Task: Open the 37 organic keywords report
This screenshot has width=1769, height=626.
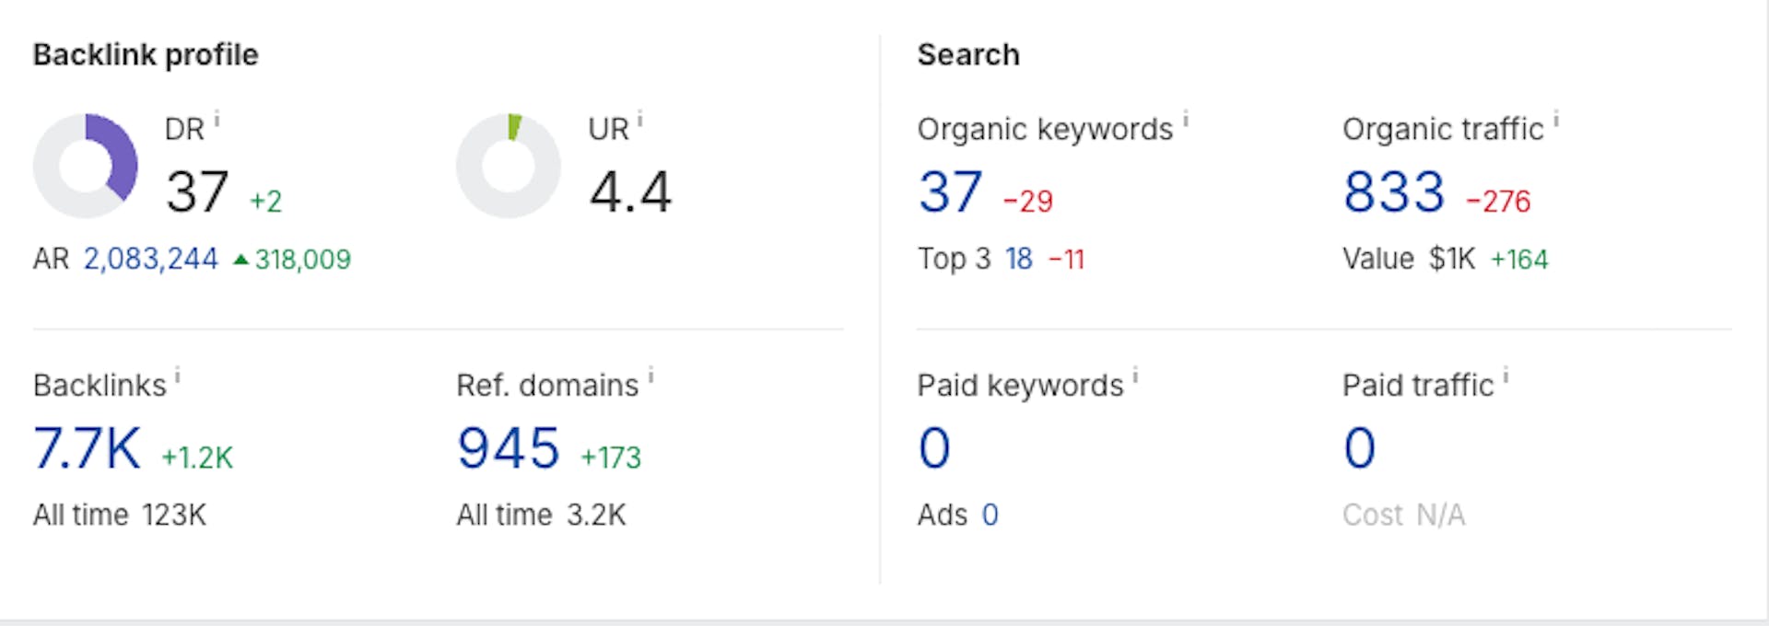Action: click(950, 192)
